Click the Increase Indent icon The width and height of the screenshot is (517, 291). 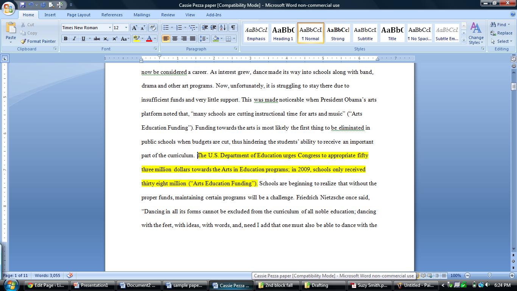213,28
